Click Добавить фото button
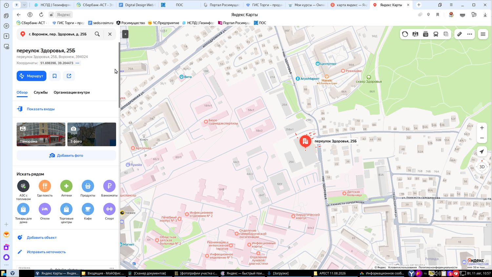The height and width of the screenshot is (277, 492). 66,156
